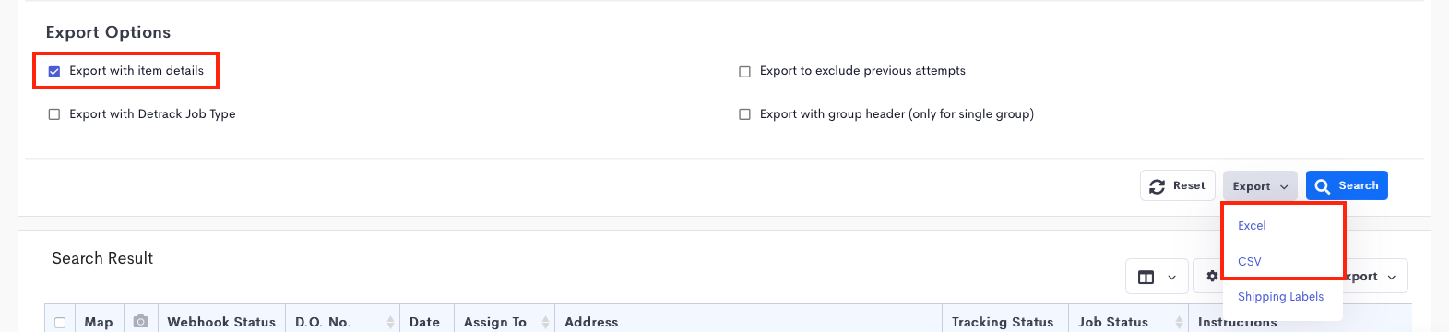1449x332 pixels.
Task: Sort by Assign To arrows icon
Action: tap(545, 322)
